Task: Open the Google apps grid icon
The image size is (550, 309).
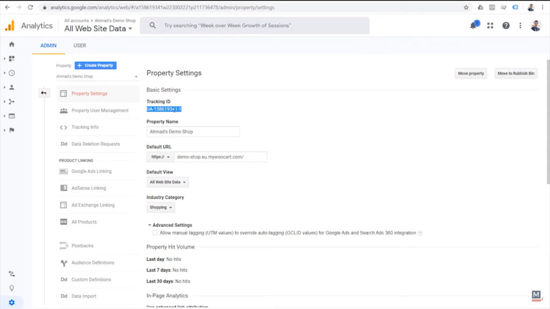Action: (489, 25)
